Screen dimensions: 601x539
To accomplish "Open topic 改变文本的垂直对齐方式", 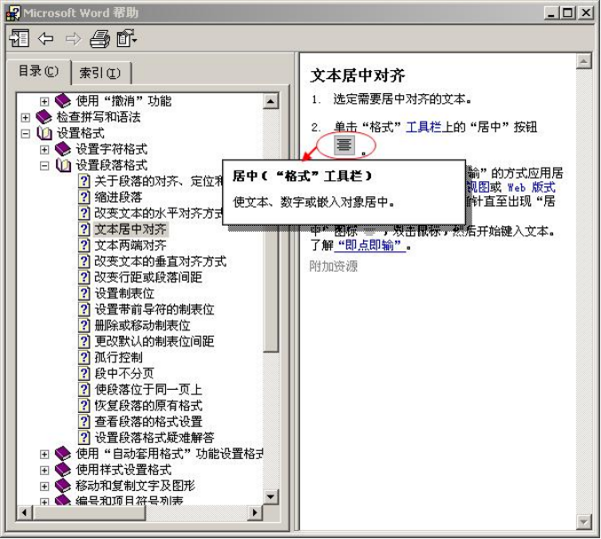I will pyautogui.click(x=160, y=261).
